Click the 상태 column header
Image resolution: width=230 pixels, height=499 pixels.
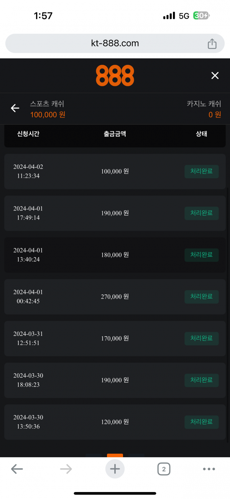click(201, 134)
